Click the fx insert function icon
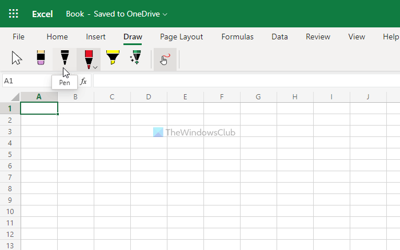The image size is (400, 250). [x=83, y=81]
